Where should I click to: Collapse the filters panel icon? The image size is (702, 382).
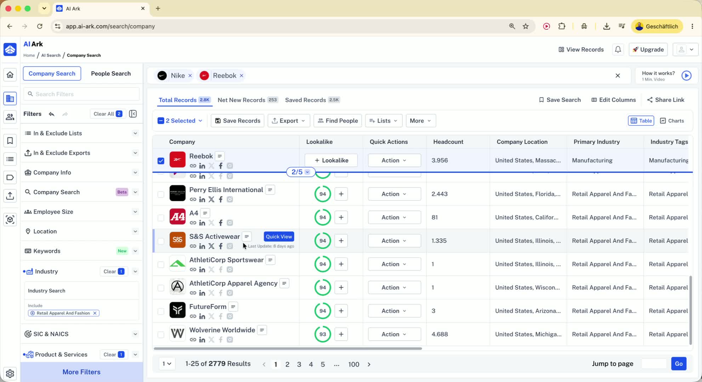pos(133,114)
